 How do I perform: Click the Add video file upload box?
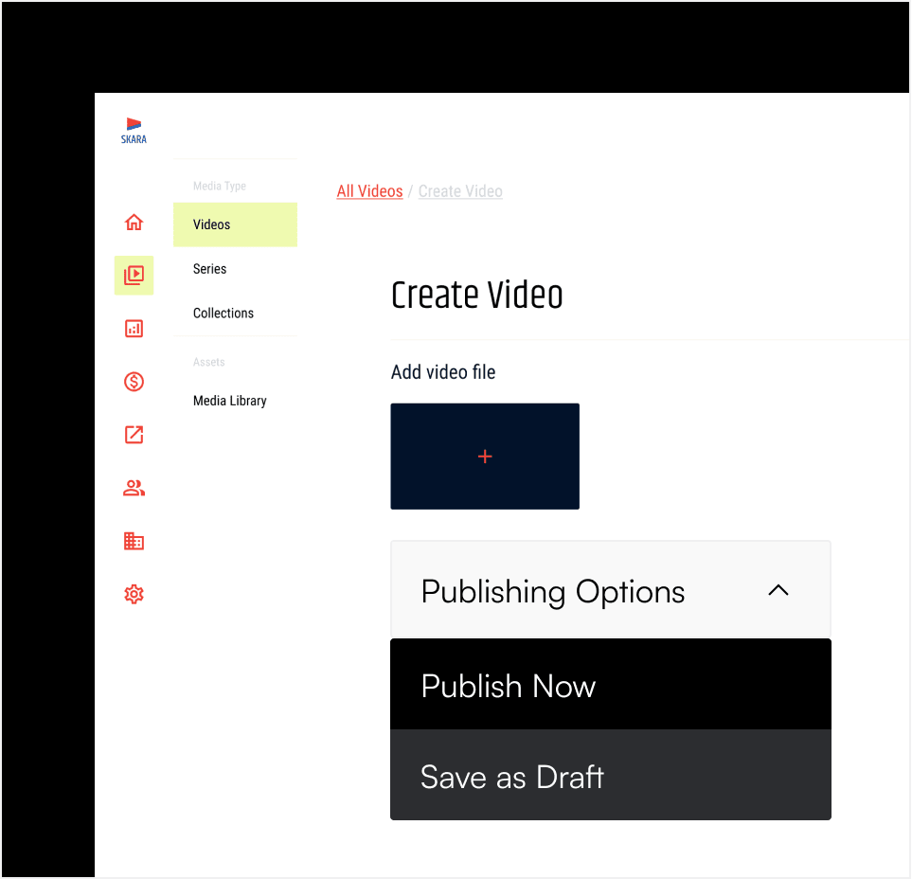(x=485, y=457)
